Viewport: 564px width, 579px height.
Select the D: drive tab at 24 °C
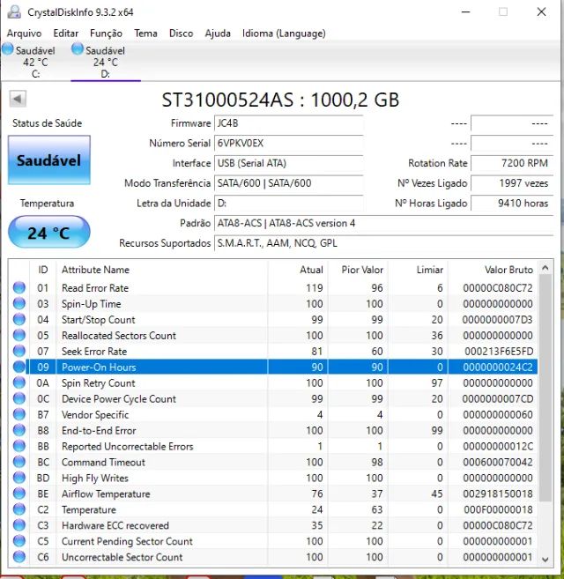(x=106, y=62)
